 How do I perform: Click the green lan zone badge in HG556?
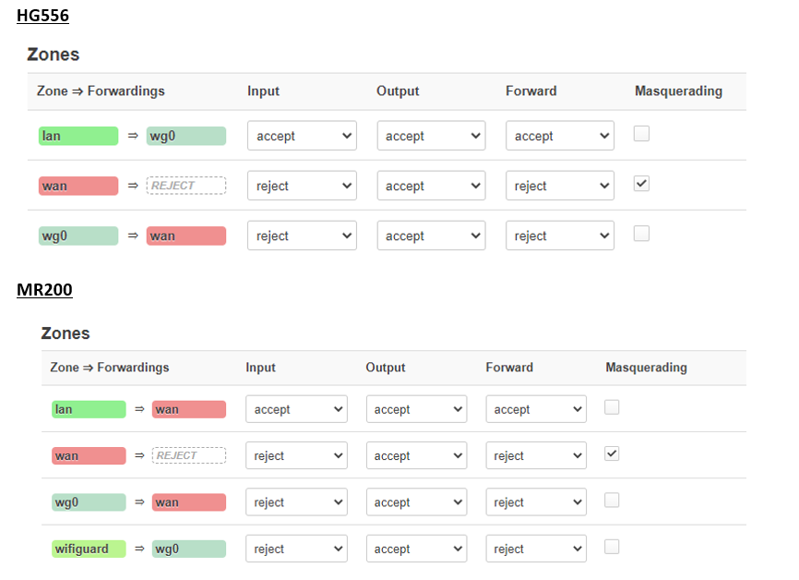coord(78,136)
